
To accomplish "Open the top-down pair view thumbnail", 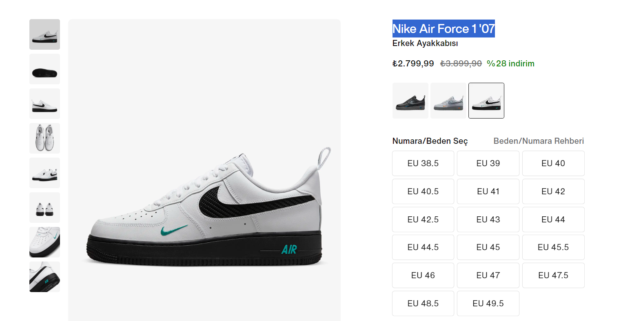I will tap(44, 139).
